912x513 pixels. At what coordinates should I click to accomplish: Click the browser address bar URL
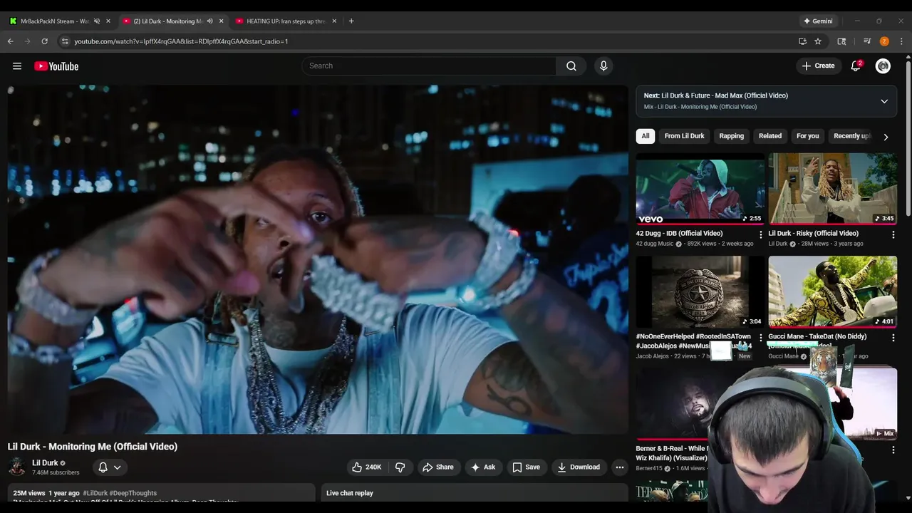coord(181,41)
